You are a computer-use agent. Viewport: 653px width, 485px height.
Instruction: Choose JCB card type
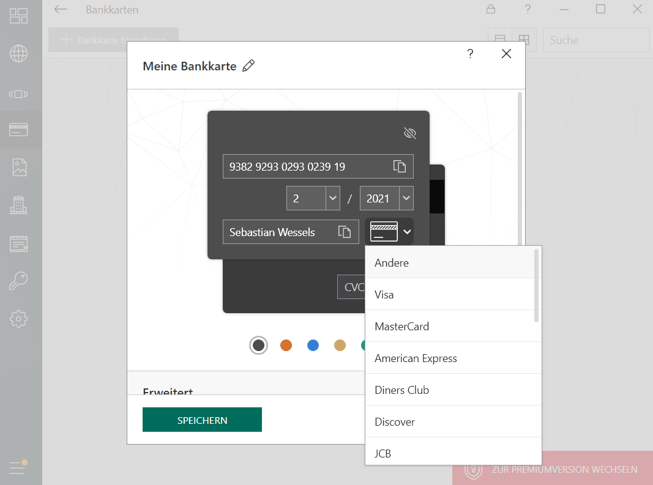click(x=453, y=451)
